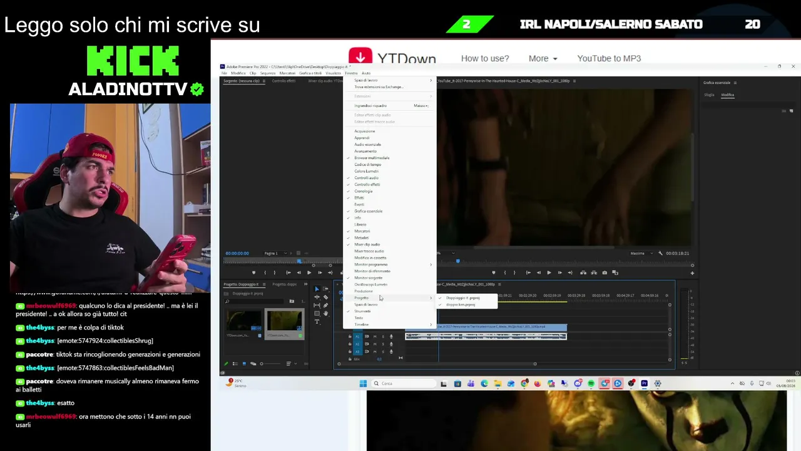Screen dimensions: 801x451
Task: Add marker in Program monitor
Action: pos(494,272)
